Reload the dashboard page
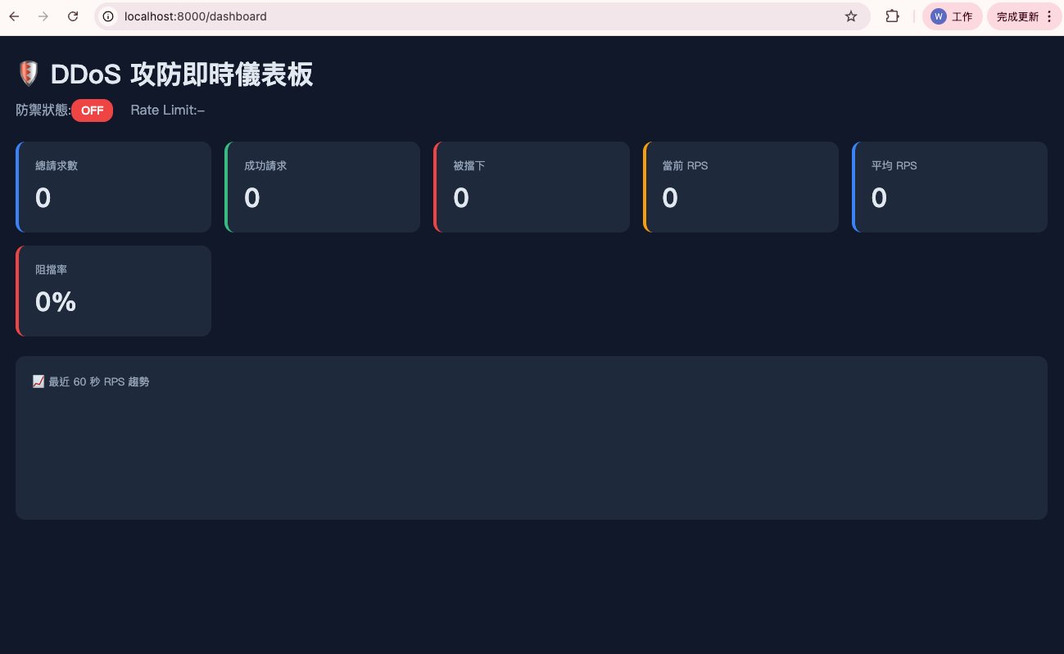 73,16
